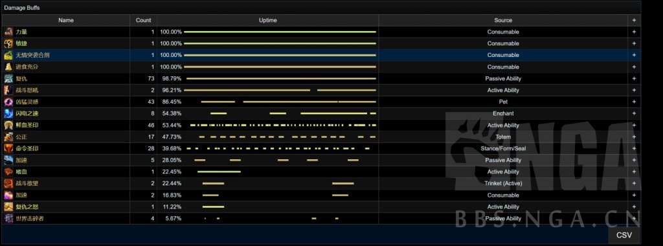663x246 pixels.
Task: Click the 敏捷 buff icon
Action: (x=8, y=43)
